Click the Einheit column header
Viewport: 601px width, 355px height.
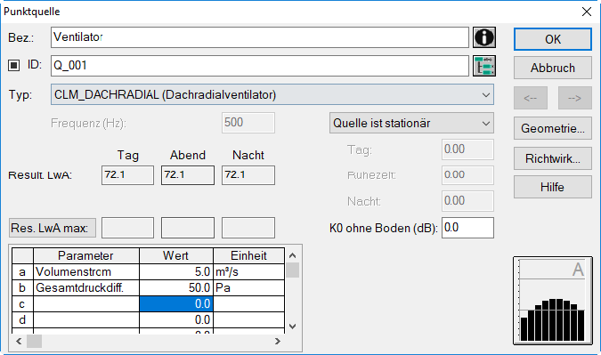point(248,256)
